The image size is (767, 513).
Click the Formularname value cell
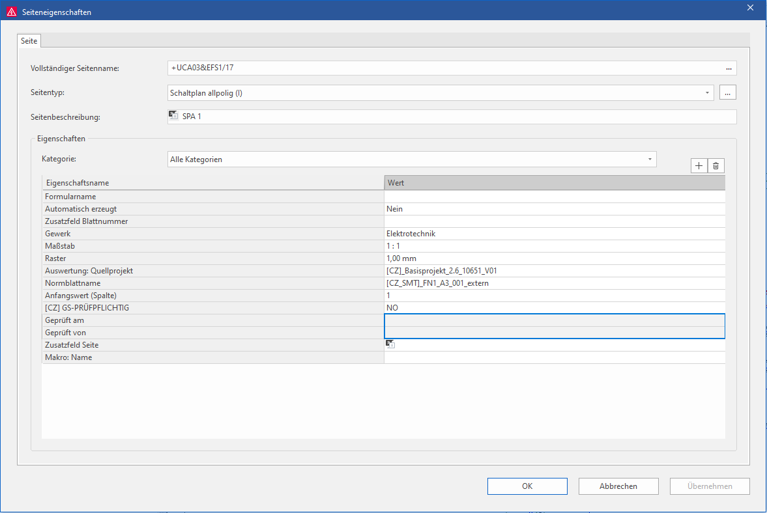tap(554, 197)
